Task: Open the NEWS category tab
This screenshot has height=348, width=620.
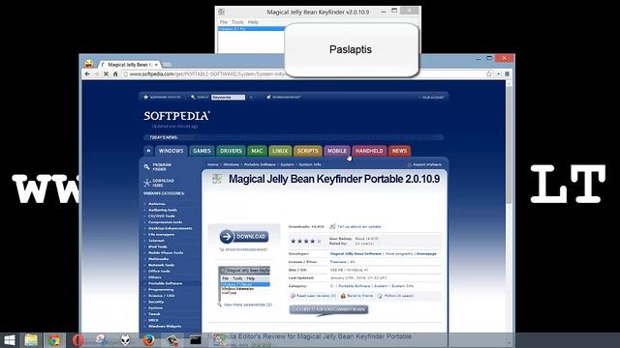Action: tap(399, 151)
